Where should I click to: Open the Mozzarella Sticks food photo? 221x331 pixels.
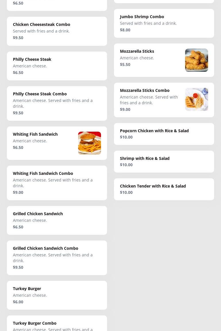click(196, 60)
